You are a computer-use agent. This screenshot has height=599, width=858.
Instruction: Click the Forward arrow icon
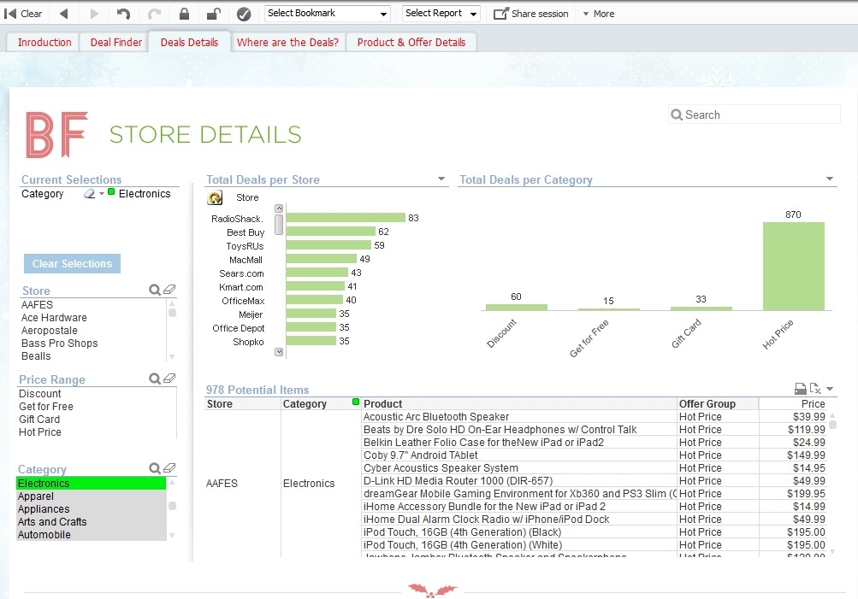94,14
